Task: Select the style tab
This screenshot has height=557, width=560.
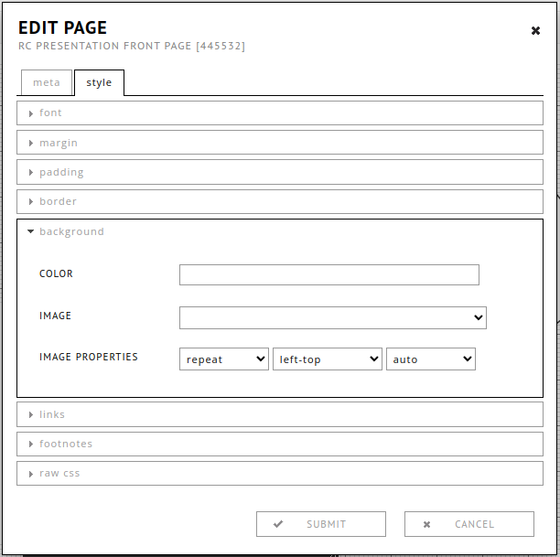Action: (x=99, y=82)
